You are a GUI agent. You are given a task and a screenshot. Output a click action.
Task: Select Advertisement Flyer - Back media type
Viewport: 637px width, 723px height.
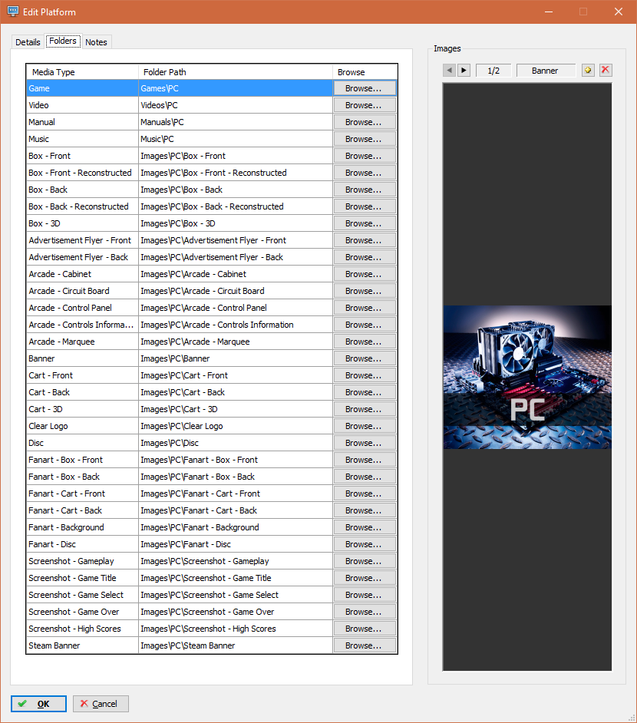82,257
